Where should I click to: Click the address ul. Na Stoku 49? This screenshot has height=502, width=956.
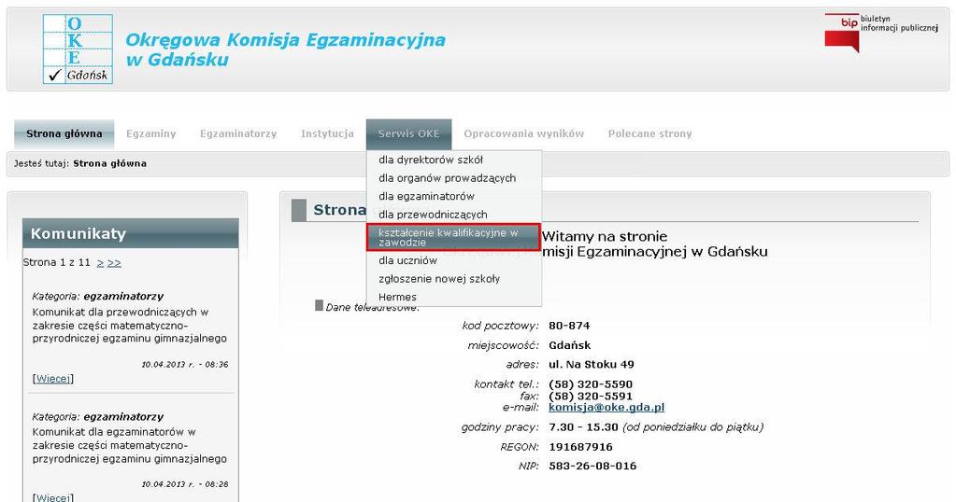tap(592, 365)
